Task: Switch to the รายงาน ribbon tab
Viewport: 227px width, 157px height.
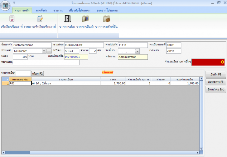Action: [x=58, y=10]
